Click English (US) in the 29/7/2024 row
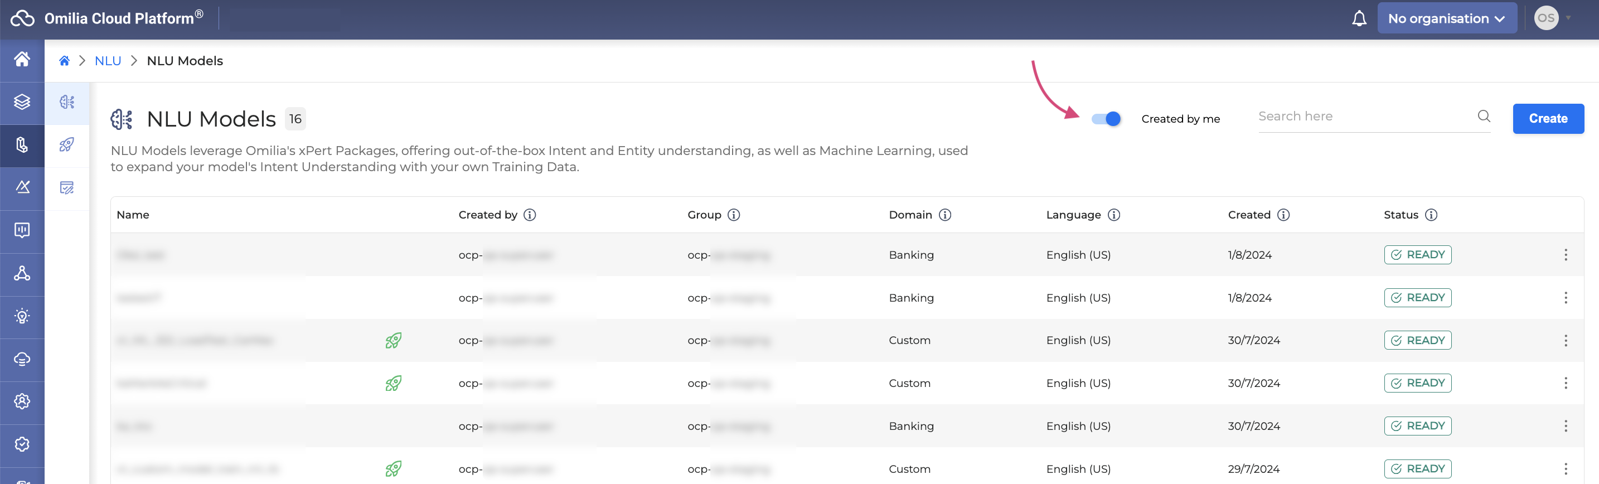1599x484 pixels. coord(1078,469)
